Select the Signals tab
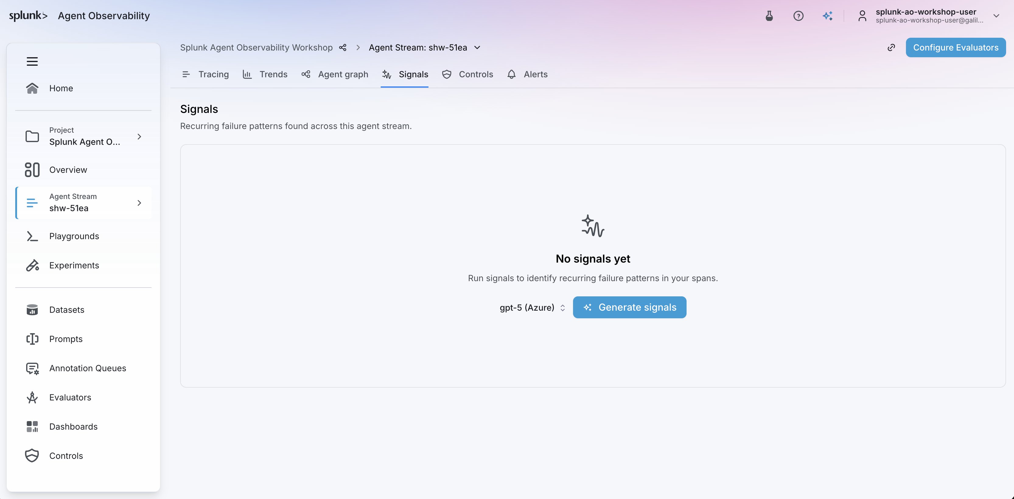This screenshot has width=1014, height=499. coord(405,74)
